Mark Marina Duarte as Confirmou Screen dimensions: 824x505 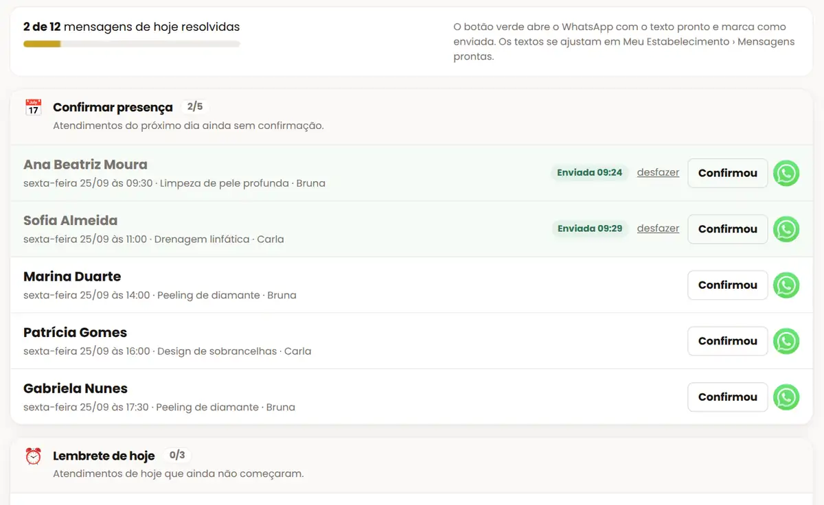coord(727,285)
